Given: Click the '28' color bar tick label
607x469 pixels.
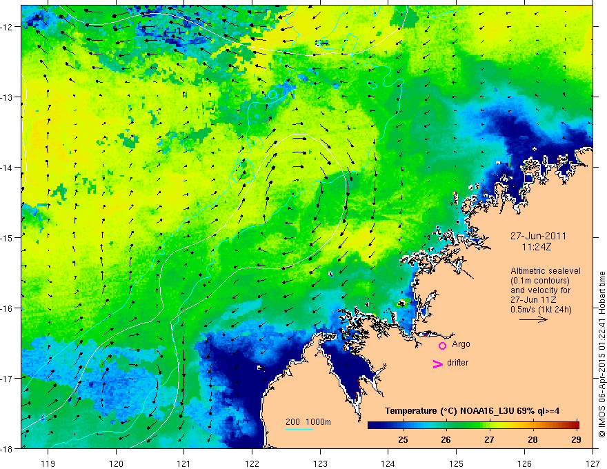Looking at the screenshot, I should click(533, 439).
